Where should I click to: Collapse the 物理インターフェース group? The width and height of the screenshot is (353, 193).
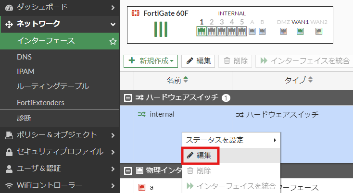[128, 171]
